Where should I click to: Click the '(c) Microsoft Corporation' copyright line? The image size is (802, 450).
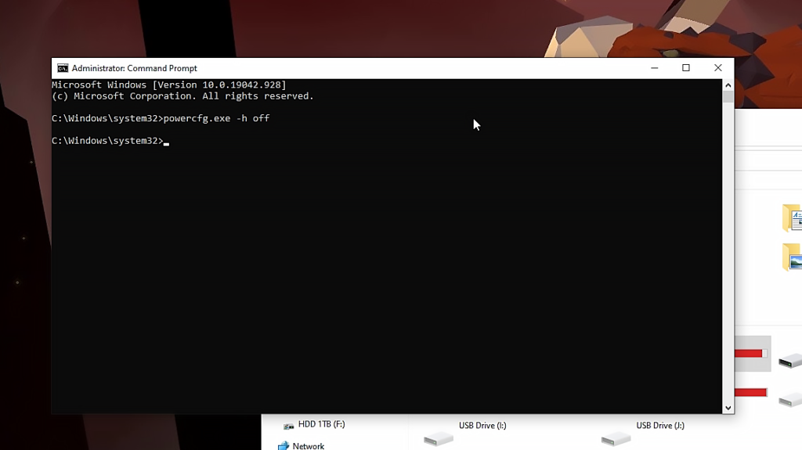[x=182, y=96]
